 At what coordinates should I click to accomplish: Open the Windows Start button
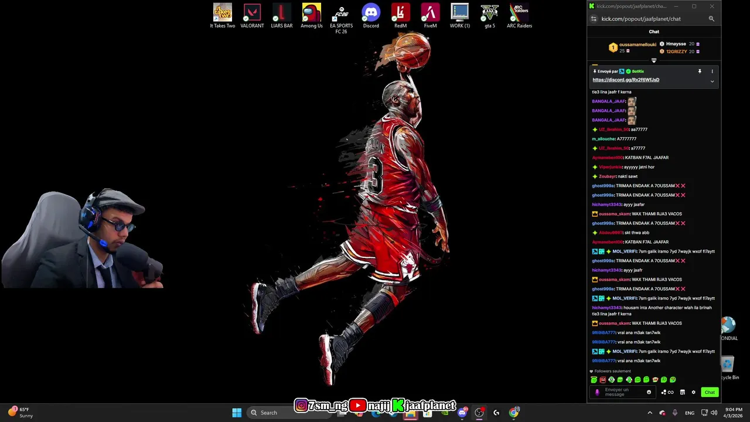(237, 413)
